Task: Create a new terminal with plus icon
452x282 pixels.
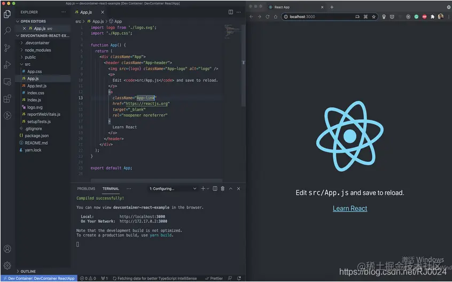Action: tap(203, 188)
